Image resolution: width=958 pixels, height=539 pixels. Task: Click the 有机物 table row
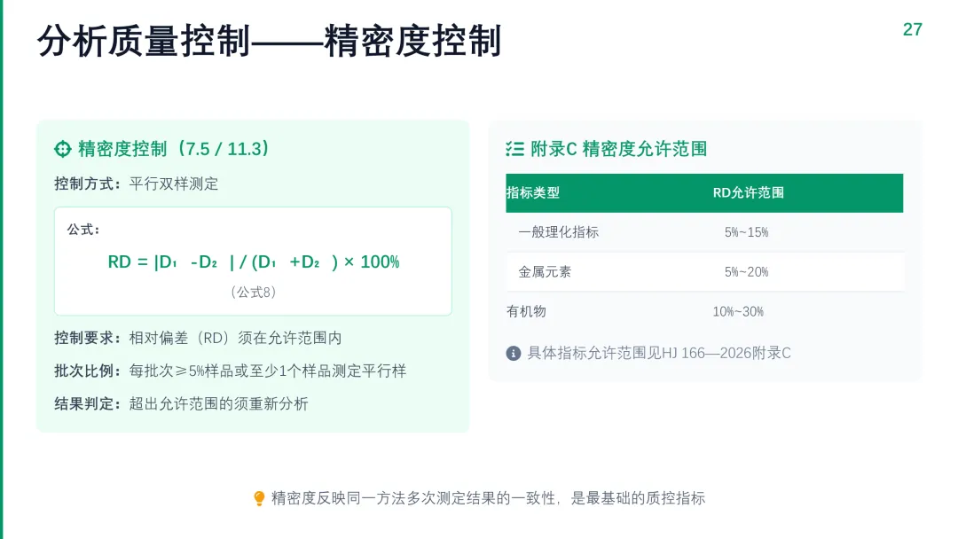(704, 311)
